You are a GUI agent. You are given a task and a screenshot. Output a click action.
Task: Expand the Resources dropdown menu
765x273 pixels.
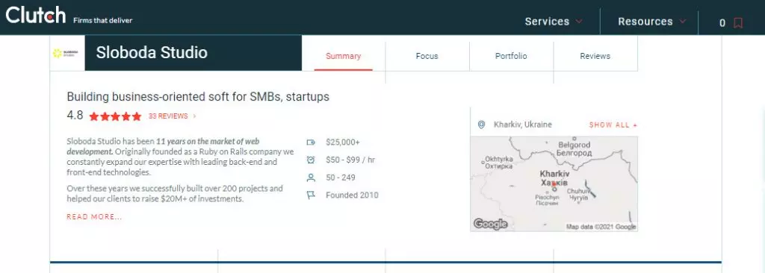coord(651,22)
